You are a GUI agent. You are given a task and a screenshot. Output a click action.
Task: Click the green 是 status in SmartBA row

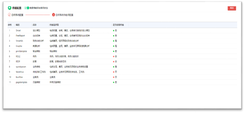point(115,41)
